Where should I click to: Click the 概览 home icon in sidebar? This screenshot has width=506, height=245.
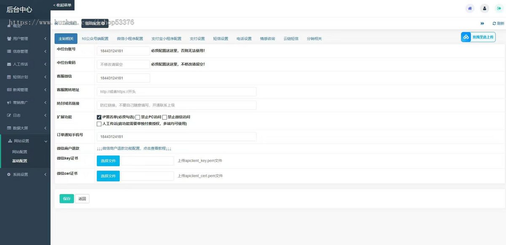tap(9, 26)
